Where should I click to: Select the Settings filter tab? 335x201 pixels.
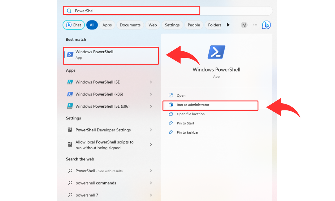[x=172, y=25]
